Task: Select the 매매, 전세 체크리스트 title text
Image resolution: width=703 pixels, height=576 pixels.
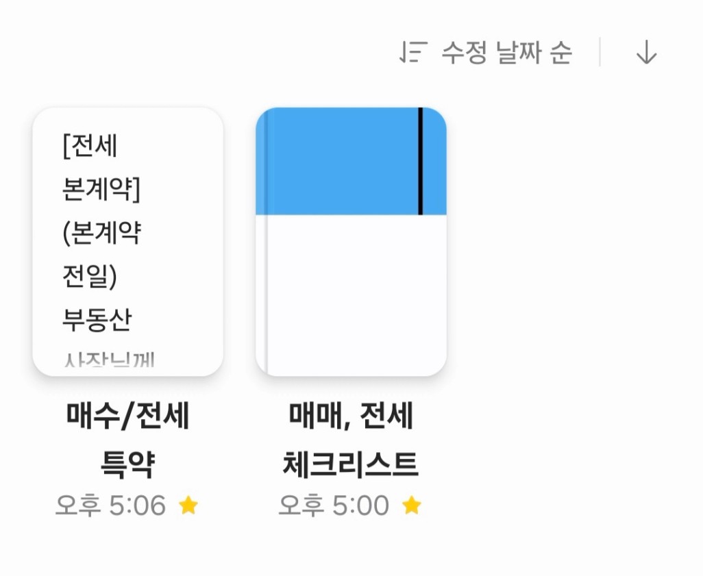Action: click(351, 440)
